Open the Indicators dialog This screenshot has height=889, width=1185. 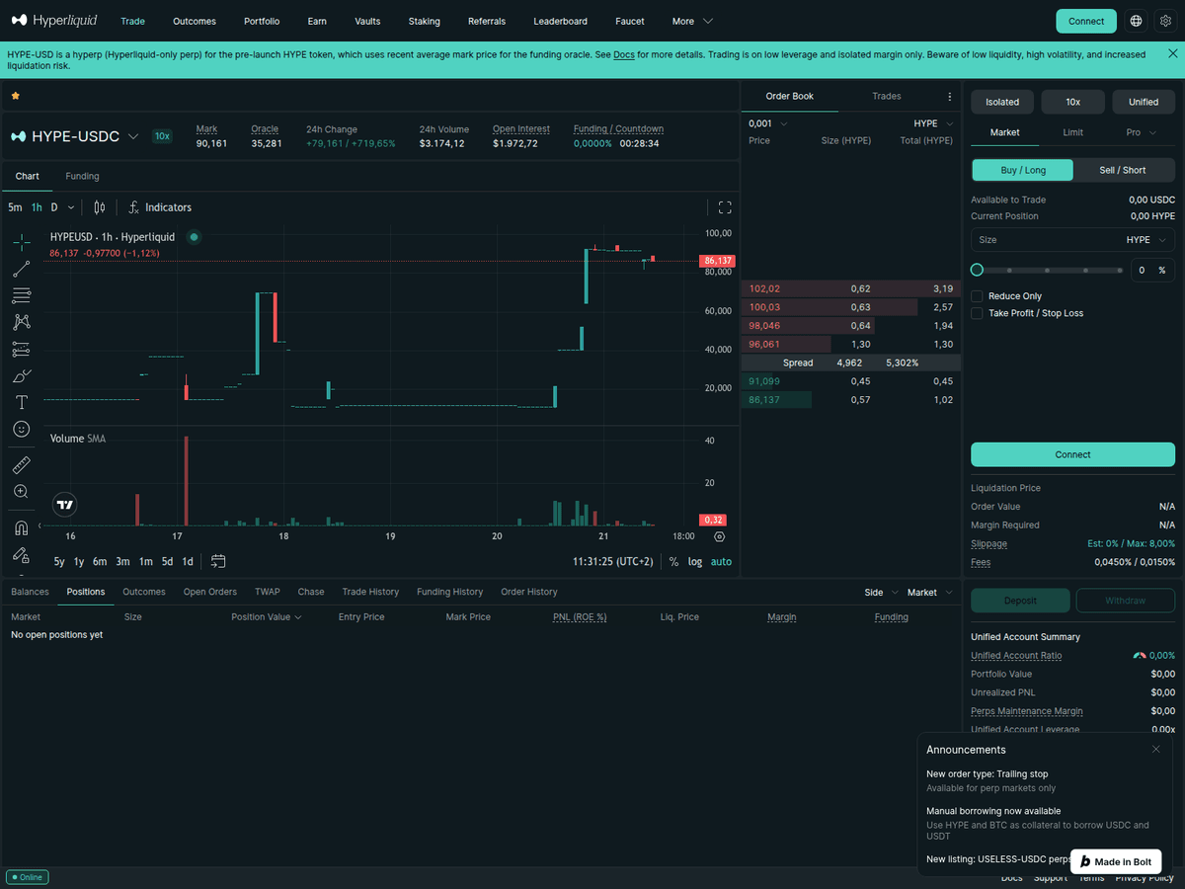[x=160, y=207]
